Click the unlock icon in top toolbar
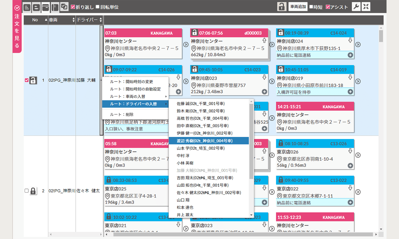The width and height of the screenshot is (399, 239). [x=282, y=7]
